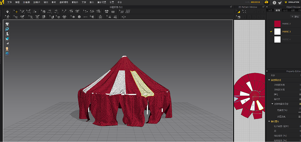Open the 手册 menu

pos(119,3)
